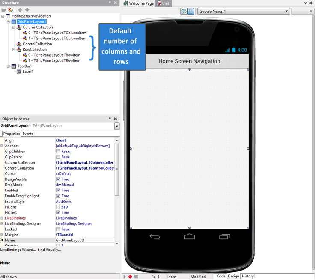Click icon of 0 - TColumnItem
Image resolution: width=316 pixels, height=280 pixels.
coord(25,33)
